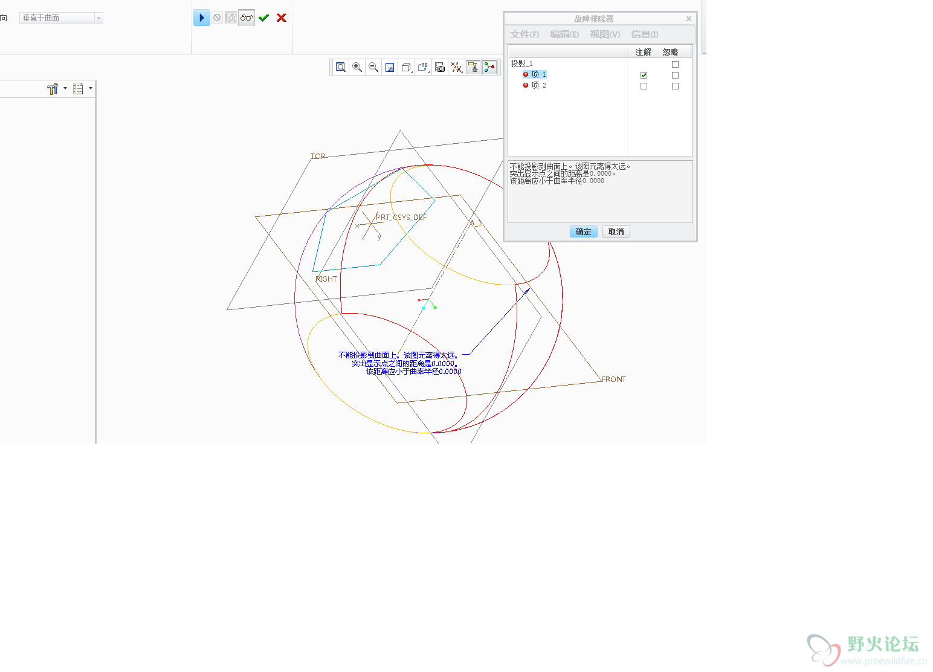
Task: Uncheck the 注解 checkbox for 项 1
Action: pyautogui.click(x=644, y=75)
